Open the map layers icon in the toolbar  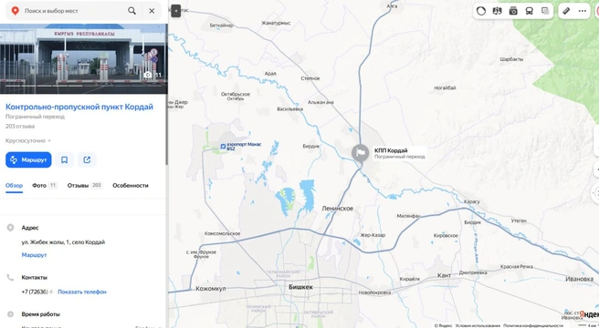click(x=497, y=11)
